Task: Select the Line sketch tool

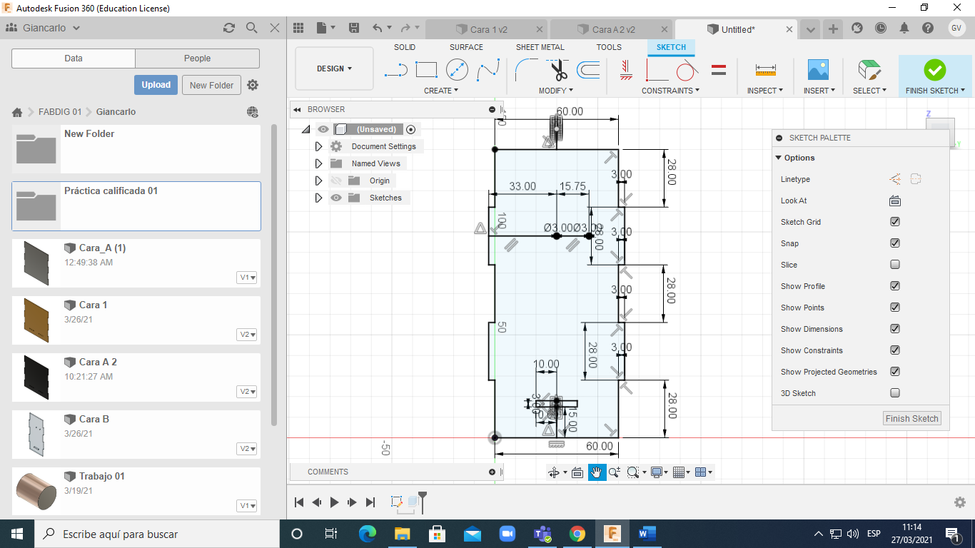Action: (x=395, y=70)
